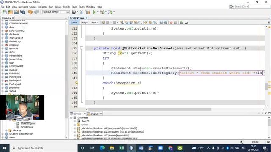Click the Comment icon in editor toolbar

[x=182, y=22]
